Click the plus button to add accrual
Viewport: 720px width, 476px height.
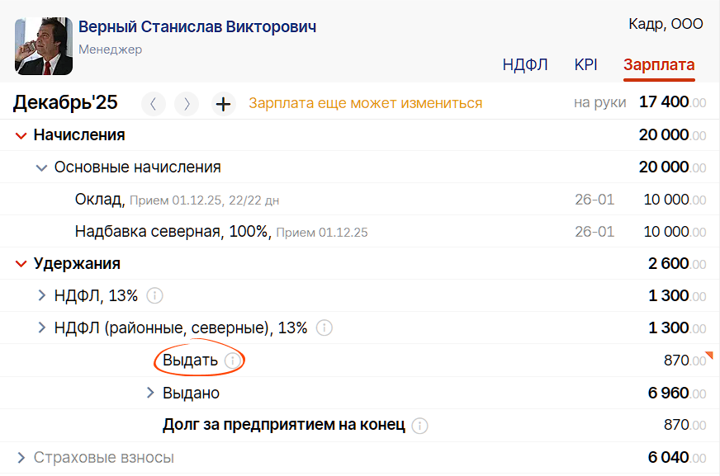click(x=224, y=104)
